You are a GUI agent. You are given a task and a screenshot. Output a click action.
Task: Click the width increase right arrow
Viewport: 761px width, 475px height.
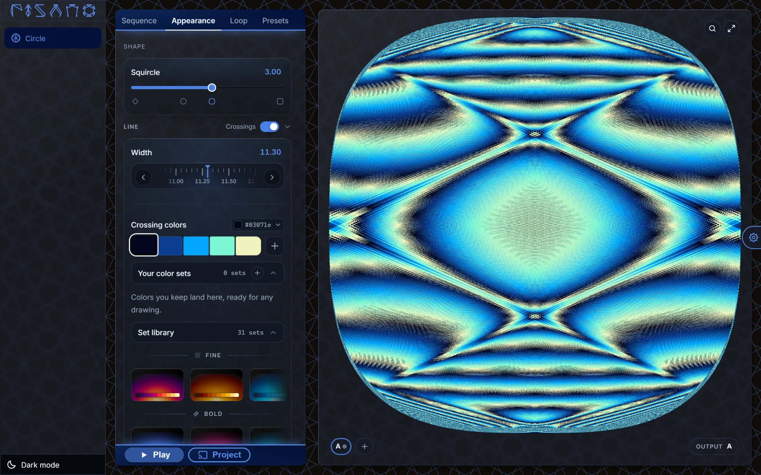point(272,177)
